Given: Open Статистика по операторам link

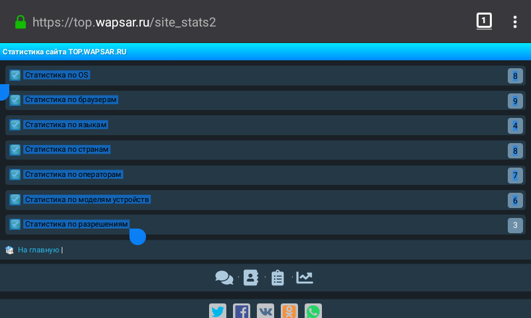Looking at the screenshot, I should click(x=74, y=175).
